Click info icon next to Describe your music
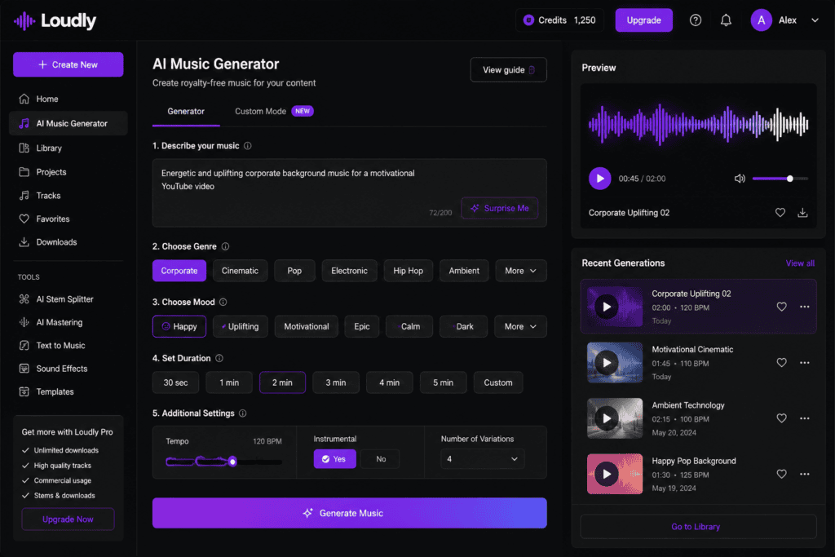 tap(248, 146)
